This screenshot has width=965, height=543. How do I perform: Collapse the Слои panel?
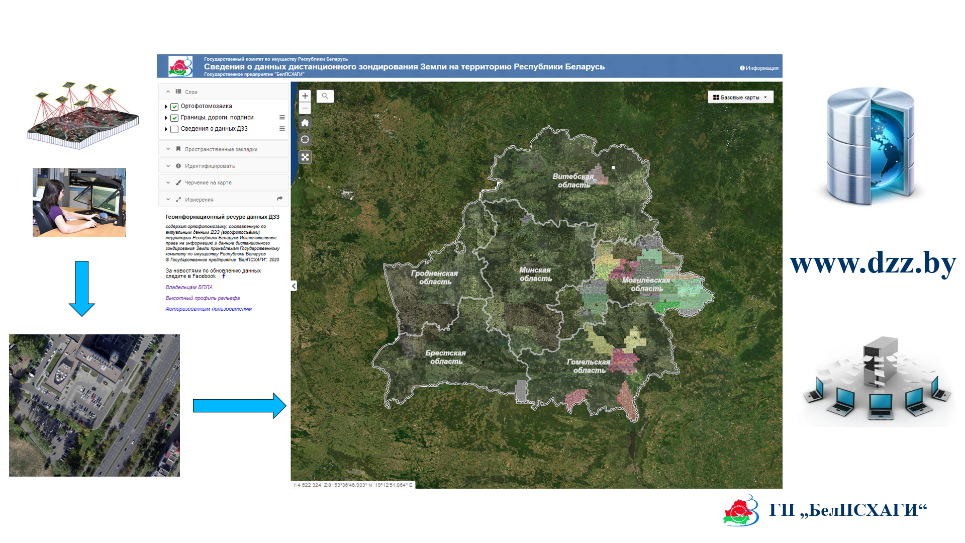[168, 92]
